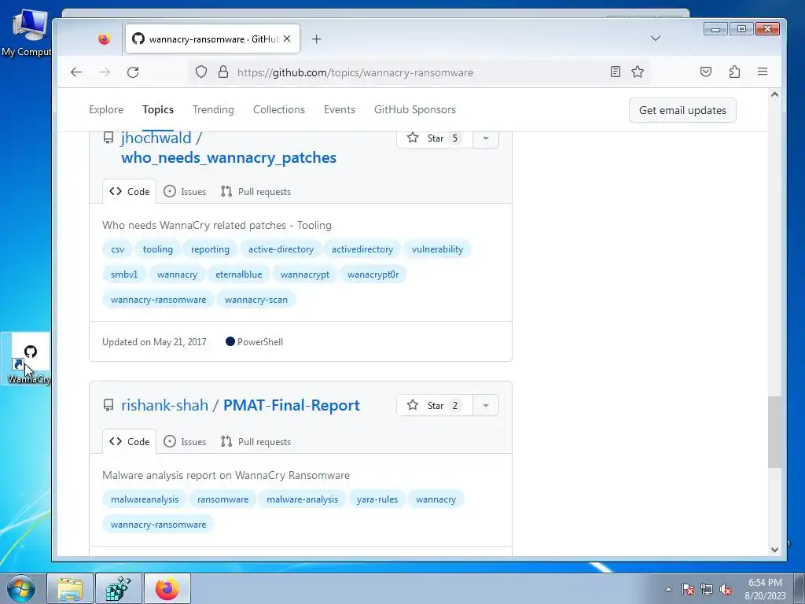Toggle reader view in address bar
Screen dimensions: 805x604
point(615,72)
